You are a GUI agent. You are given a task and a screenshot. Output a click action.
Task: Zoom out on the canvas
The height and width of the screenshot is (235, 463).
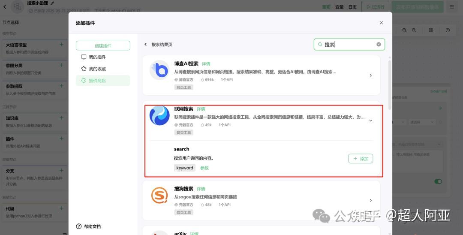pyautogui.click(x=414, y=30)
